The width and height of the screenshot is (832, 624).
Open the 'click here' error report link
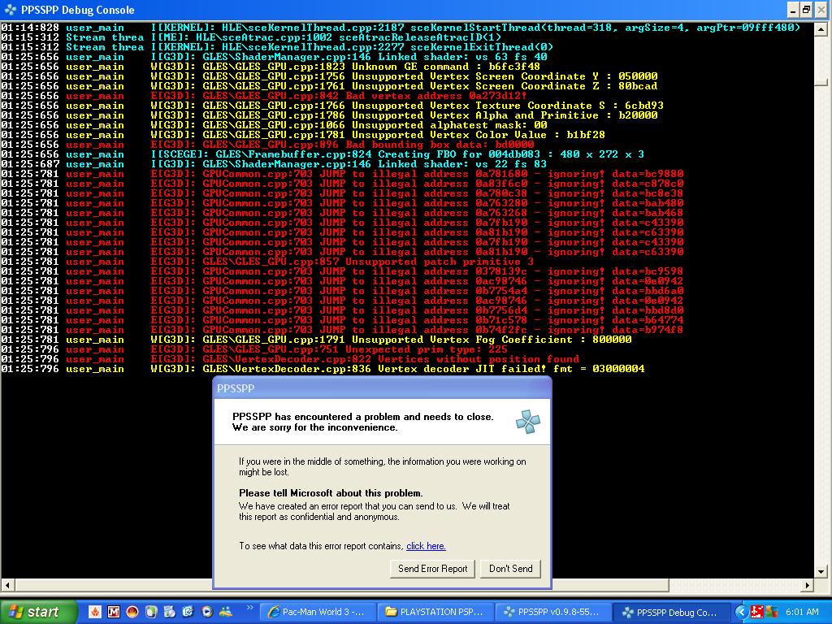pyautogui.click(x=426, y=546)
